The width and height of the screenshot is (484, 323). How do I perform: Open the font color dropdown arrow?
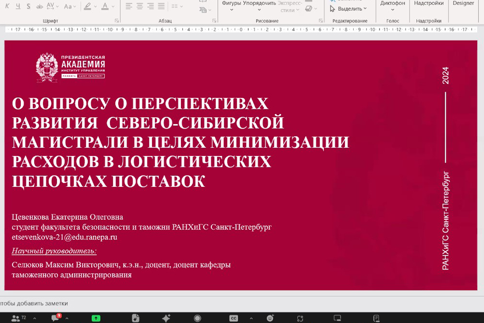click(113, 7)
